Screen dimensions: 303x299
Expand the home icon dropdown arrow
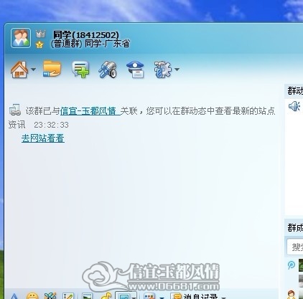[34, 70]
